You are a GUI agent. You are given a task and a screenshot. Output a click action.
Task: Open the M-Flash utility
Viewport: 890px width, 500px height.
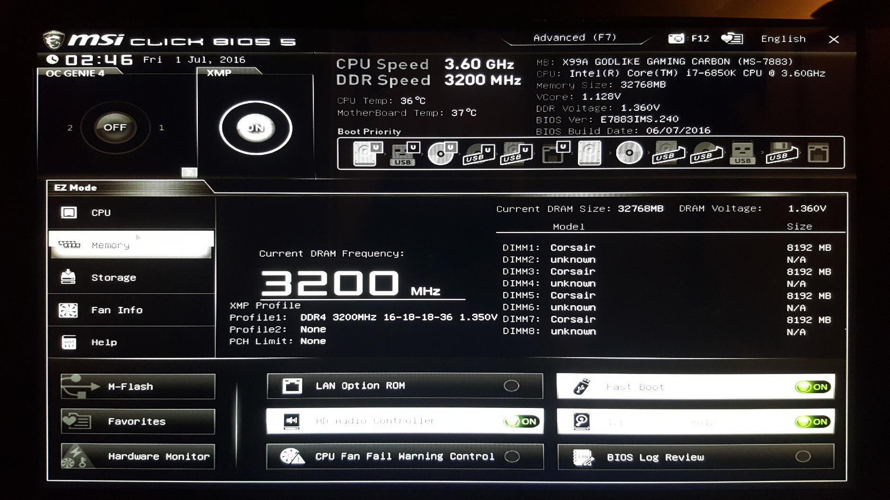[138, 387]
